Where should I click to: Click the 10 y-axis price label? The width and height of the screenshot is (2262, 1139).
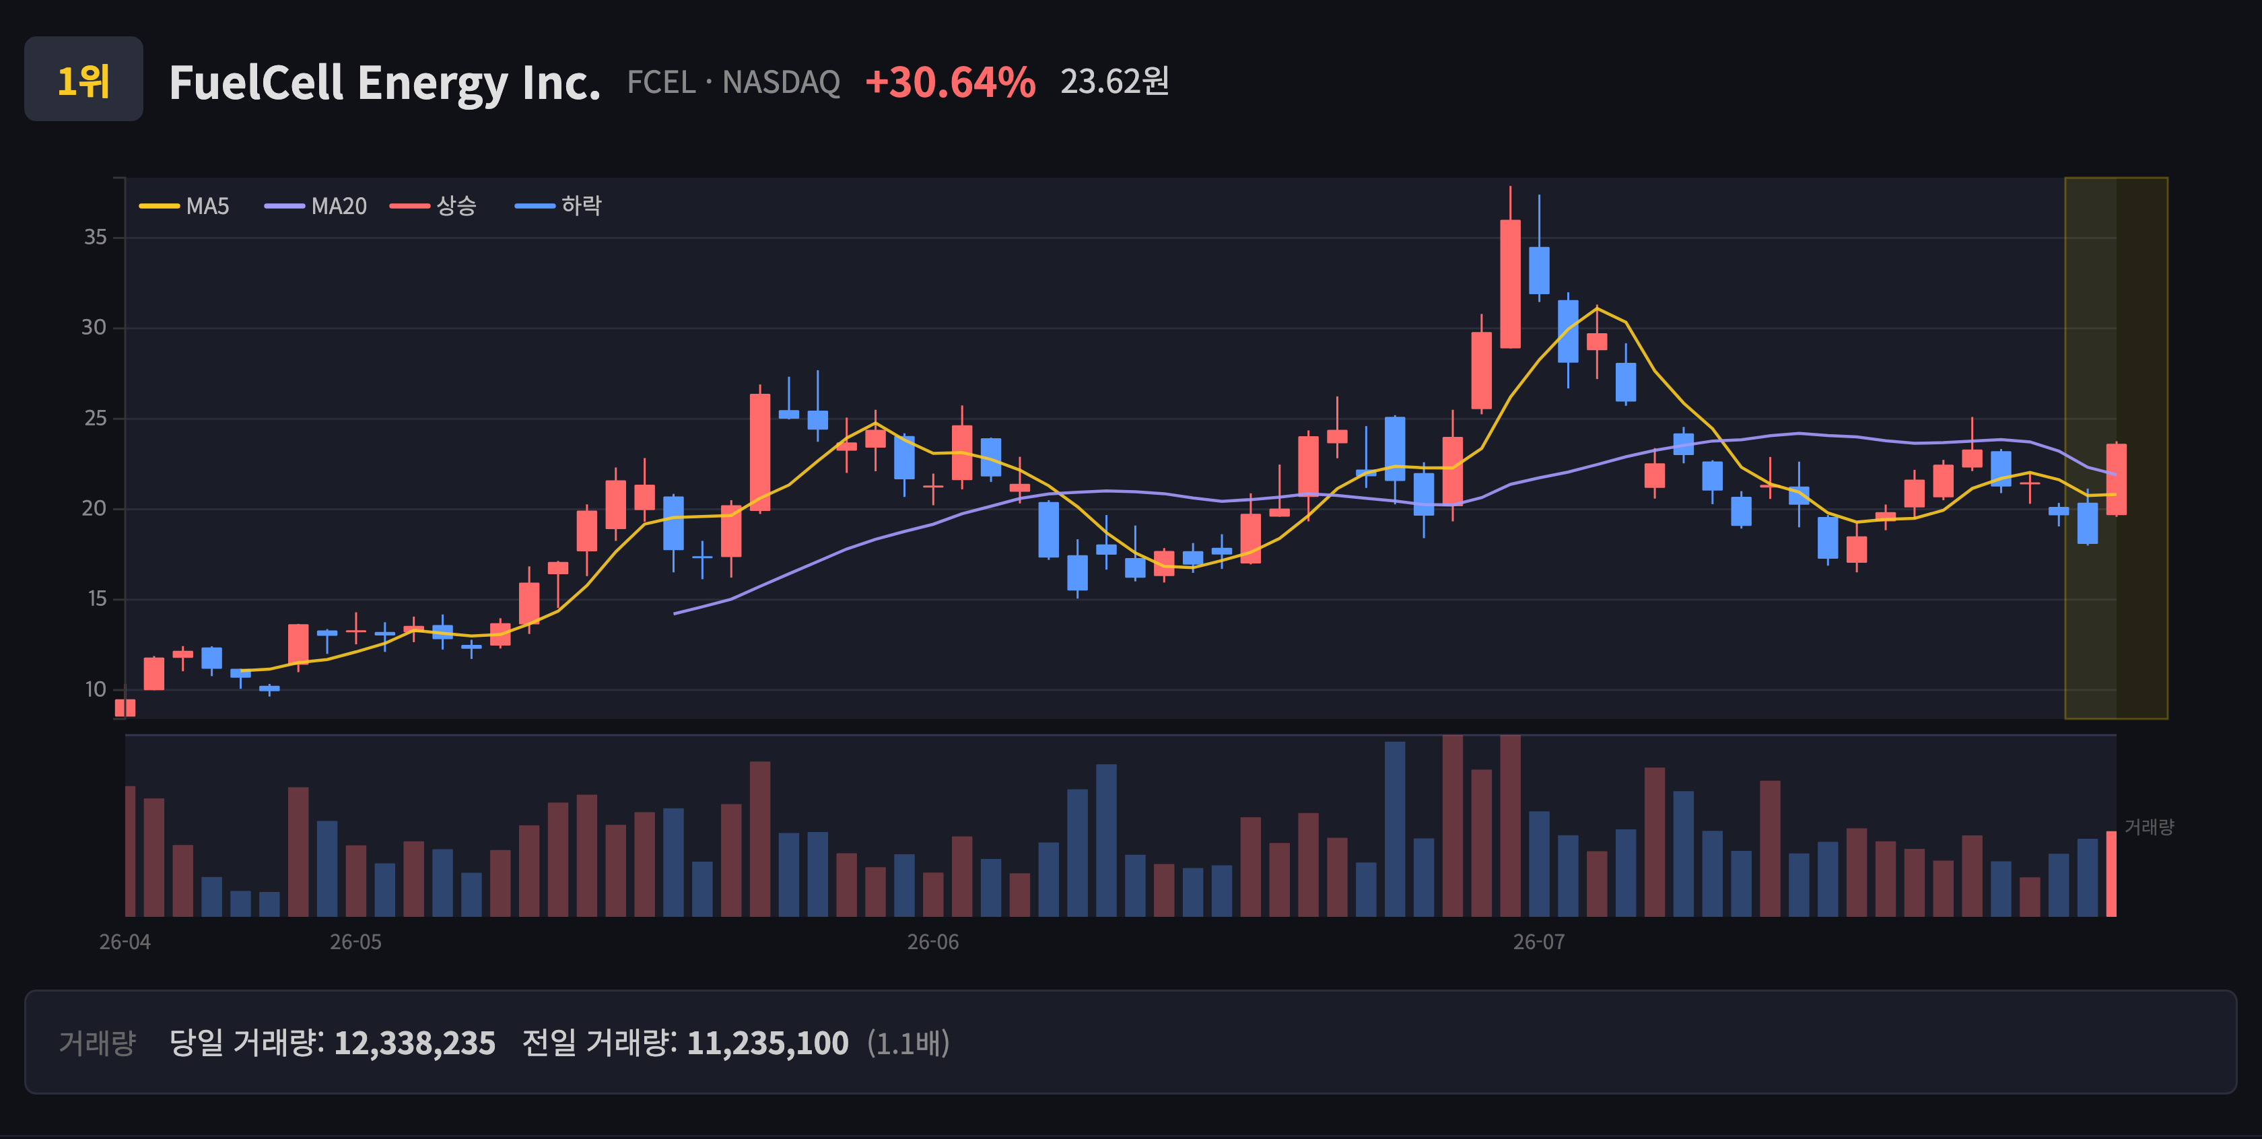(95, 689)
